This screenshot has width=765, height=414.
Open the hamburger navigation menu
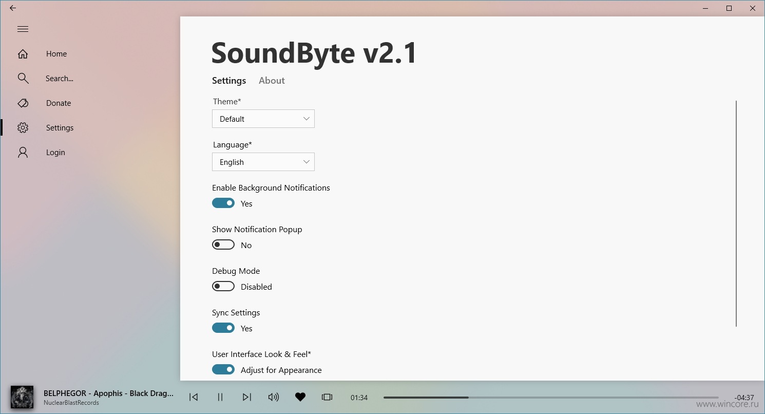(23, 29)
